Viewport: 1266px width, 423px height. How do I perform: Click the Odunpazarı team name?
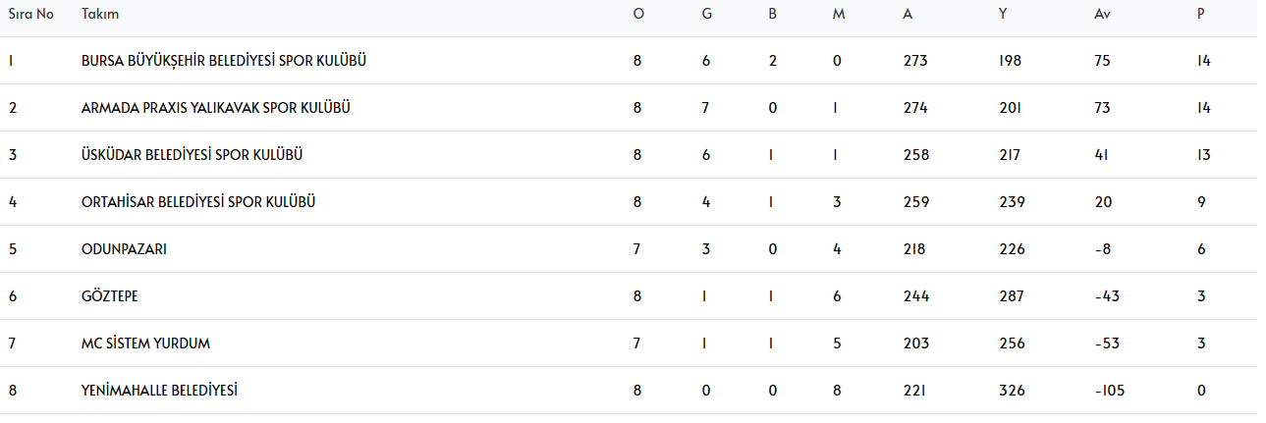pos(124,249)
